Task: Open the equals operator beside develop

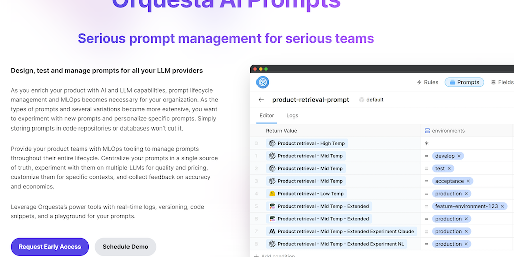Action: [x=427, y=156]
